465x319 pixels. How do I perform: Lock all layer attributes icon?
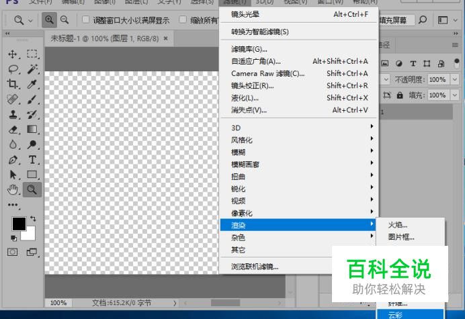tap(400, 95)
